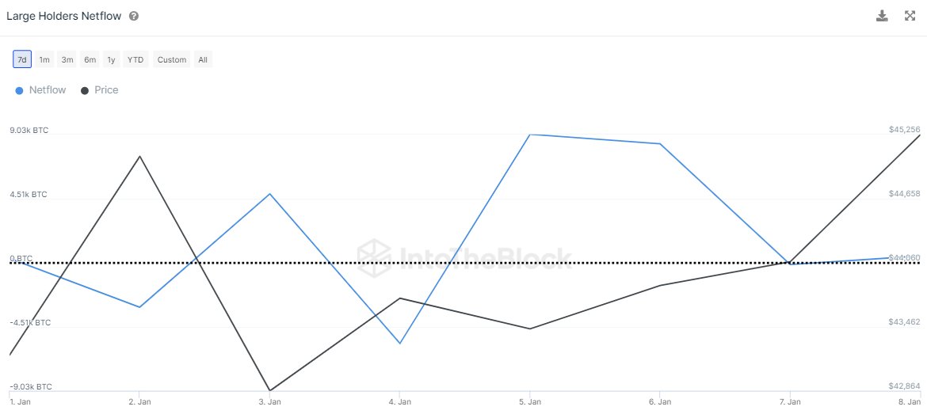Screen dimensions: 927x418
Task: Show All available history
Action: [x=203, y=59]
